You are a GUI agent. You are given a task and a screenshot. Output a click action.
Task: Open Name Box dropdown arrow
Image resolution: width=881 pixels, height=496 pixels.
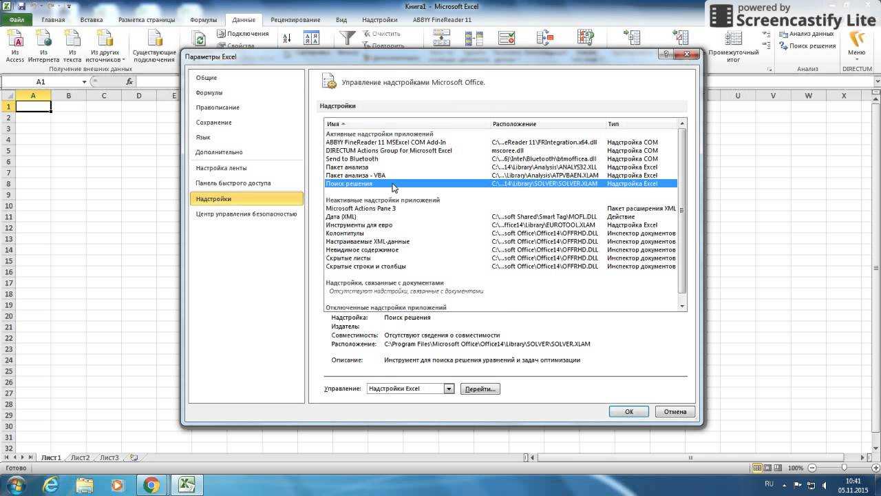point(85,82)
